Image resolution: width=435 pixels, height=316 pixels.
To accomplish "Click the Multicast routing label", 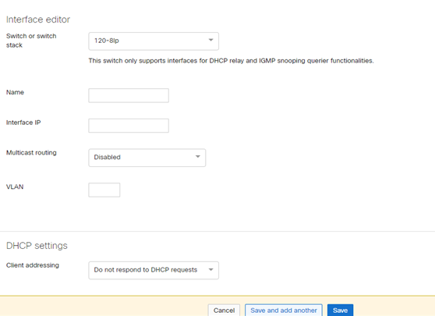I will [x=31, y=153].
